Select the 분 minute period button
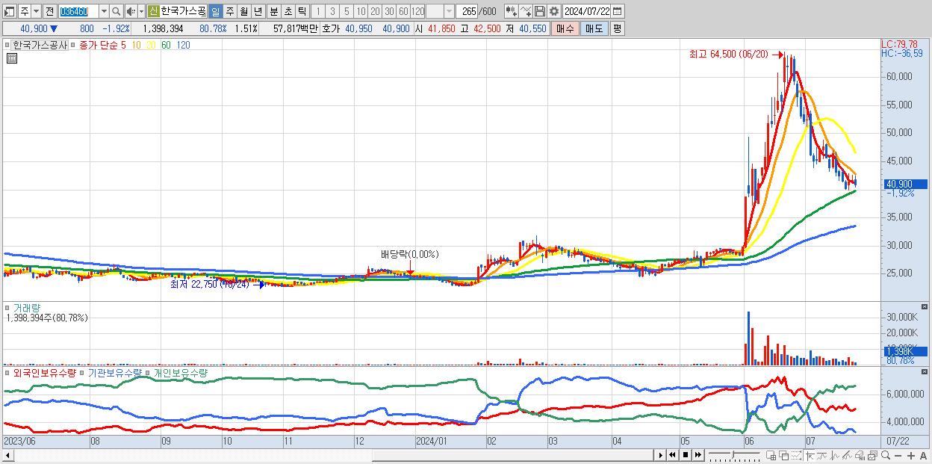The height and width of the screenshot is (464, 932). (x=274, y=11)
